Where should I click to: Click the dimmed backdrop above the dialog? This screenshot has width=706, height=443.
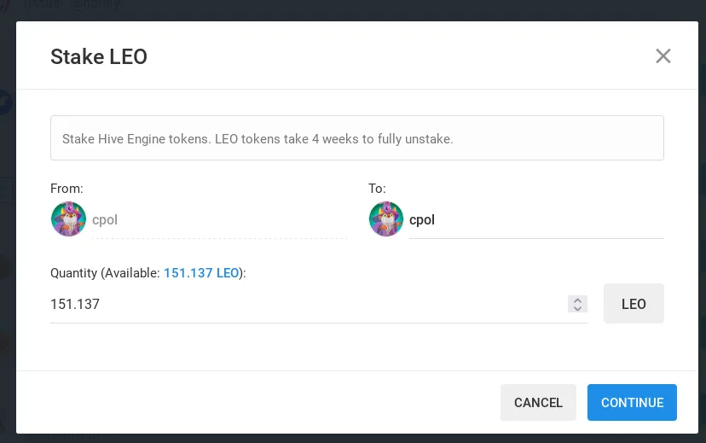(353, 10)
